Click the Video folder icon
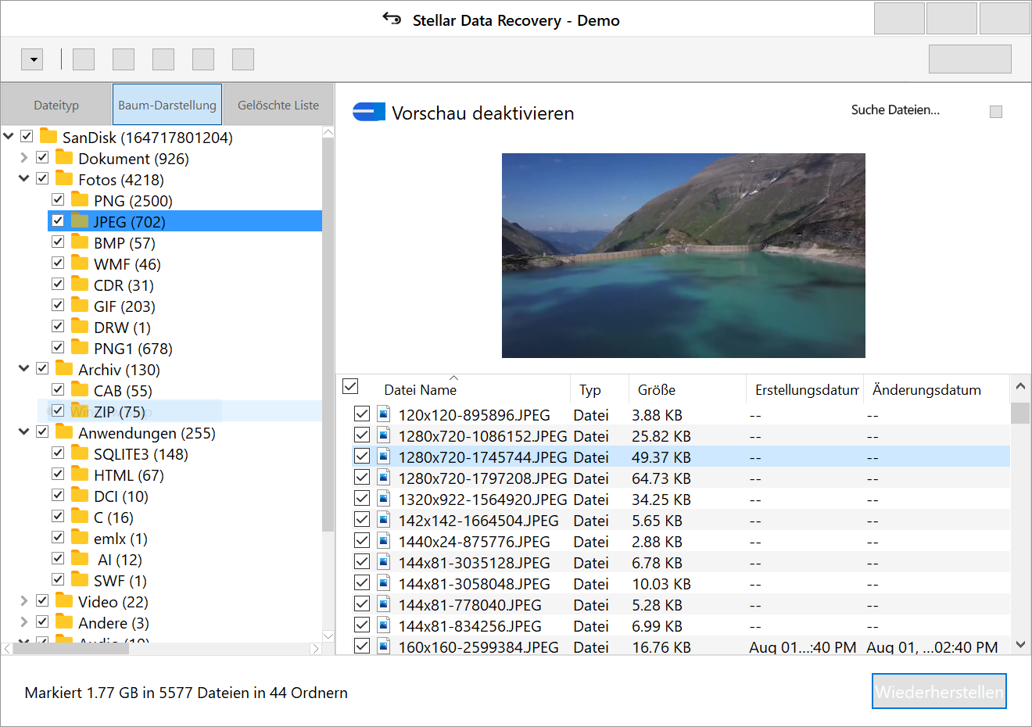This screenshot has width=1032, height=727. point(64,600)
